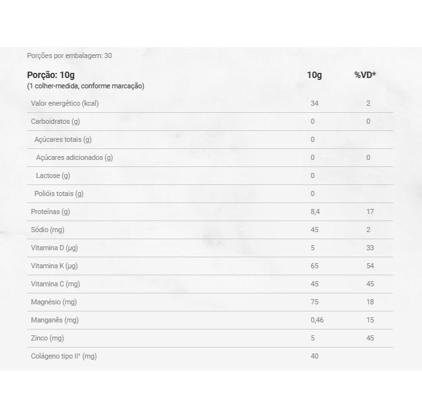This screenshot has height=414, width=422.
Task: Click the 'Vitamina D (µg)' row label
Action: pyautogui.click(x=54, y=248)
